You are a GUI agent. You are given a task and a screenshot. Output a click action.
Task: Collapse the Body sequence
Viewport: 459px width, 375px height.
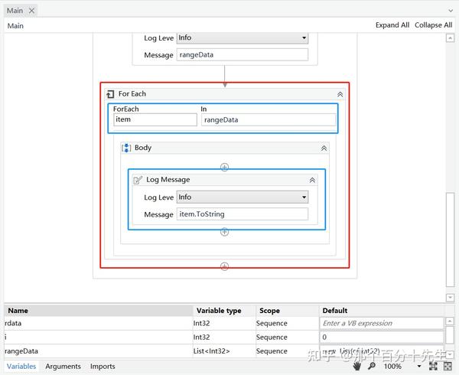[324, 148]
